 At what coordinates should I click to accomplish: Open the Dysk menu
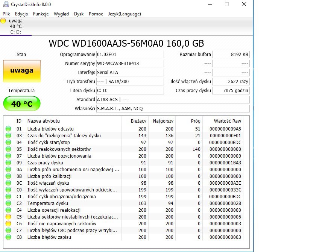click(x=79, y=14)
